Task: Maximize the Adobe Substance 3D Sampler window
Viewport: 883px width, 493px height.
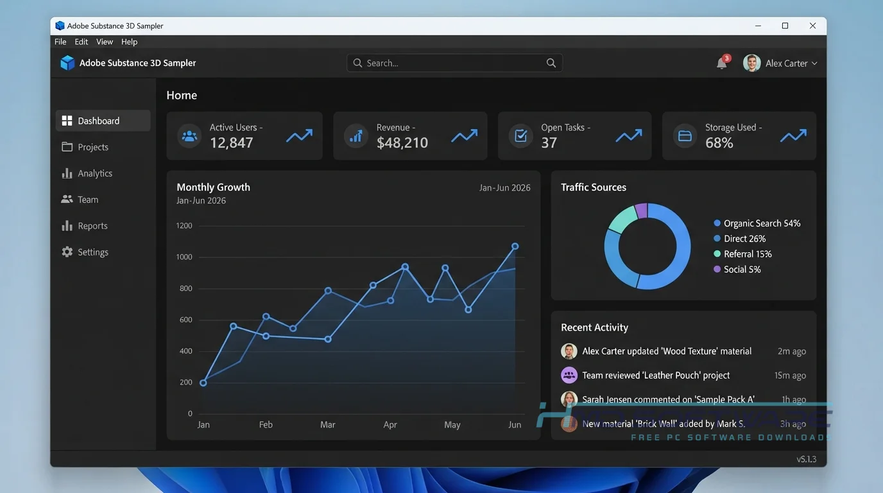Action: click(785, 26)
